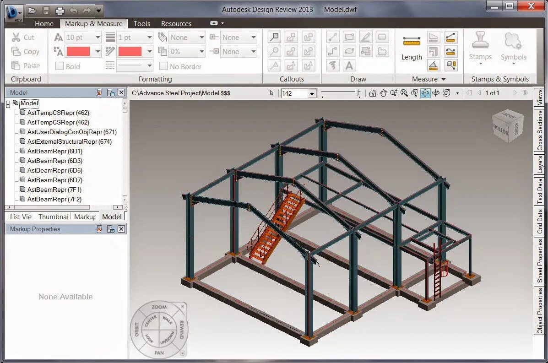Screen dimensions: 548x363
Task: Select the circle callout tool
Action: point(275,51)
